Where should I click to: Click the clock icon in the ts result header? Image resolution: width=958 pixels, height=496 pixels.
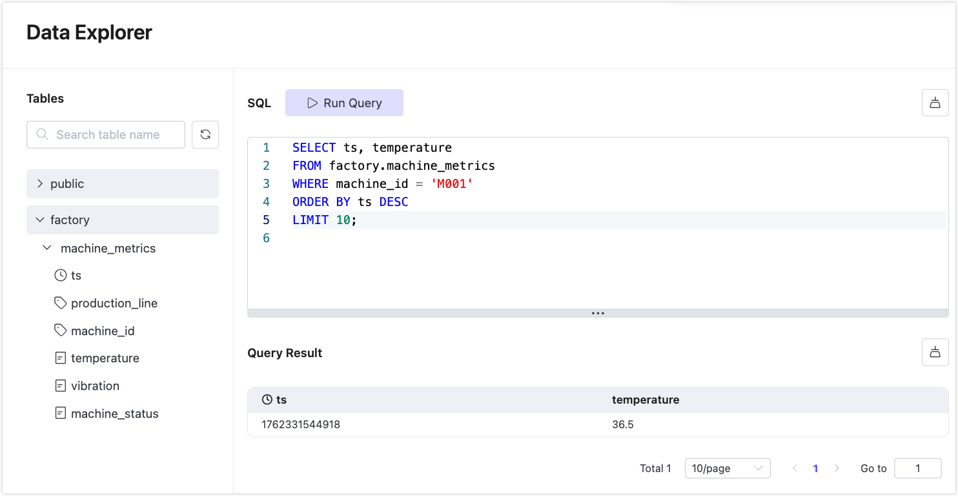pos(267,400)
